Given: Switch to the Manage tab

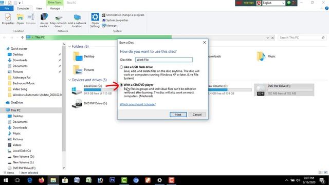Looking at the screenshot, I should [x=55, y=8].
